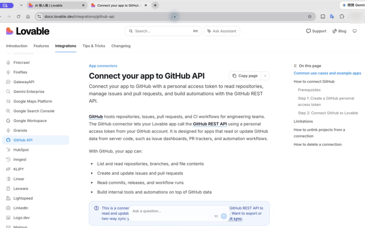Open Google Workspace in the sidebar
The image size is (365, 228).
pyautogui.click(x=36, y=121)
